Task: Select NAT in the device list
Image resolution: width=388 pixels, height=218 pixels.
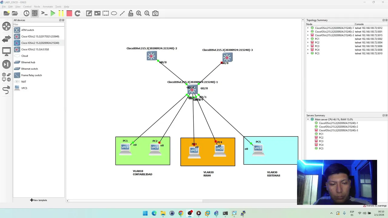Action: [x=38, y=82]
